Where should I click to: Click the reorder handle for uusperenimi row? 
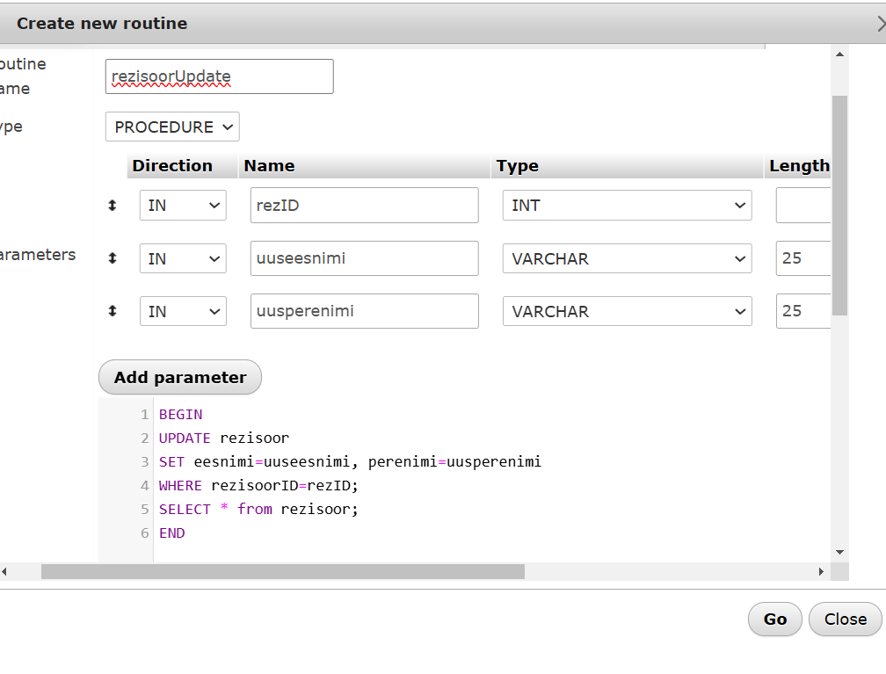point(113,311)
